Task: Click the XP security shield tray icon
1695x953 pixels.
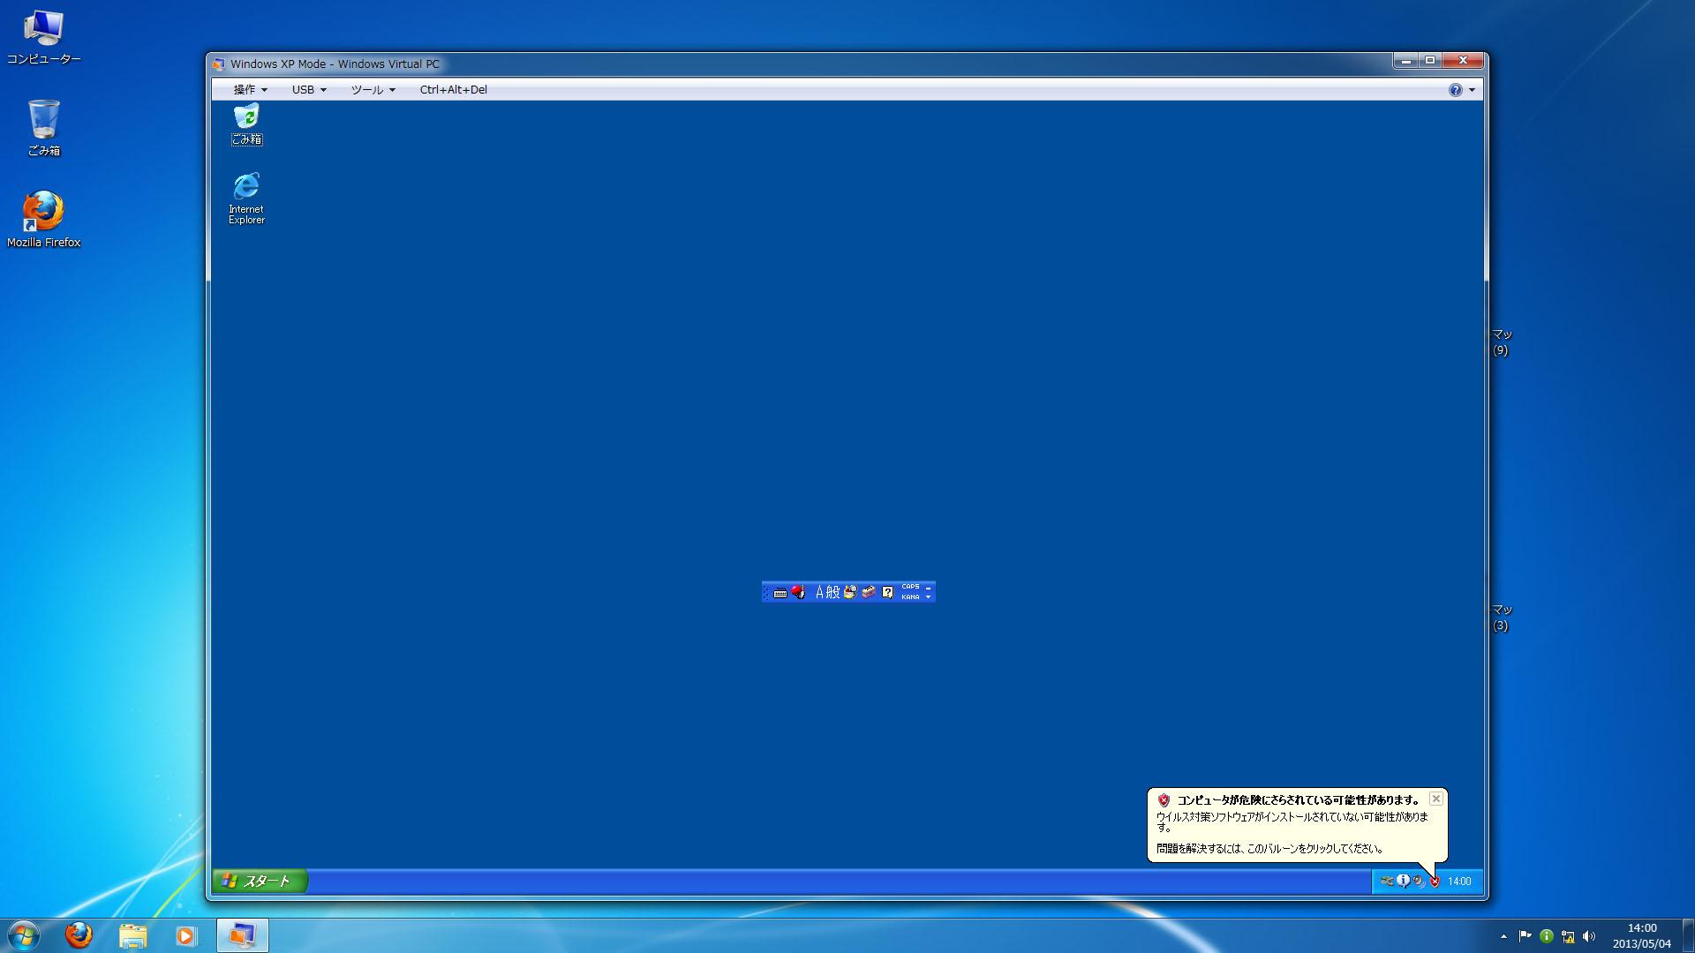Action: (x=1435, y=881)
